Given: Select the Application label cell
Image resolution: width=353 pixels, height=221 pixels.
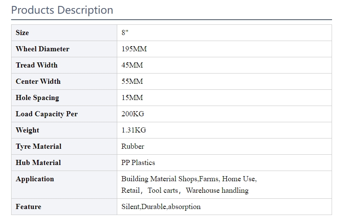Looking at the screenshot, I should [x=64, y=185].
